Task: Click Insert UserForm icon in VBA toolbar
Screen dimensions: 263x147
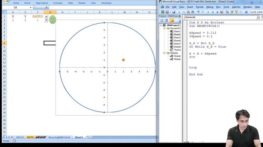Action: point(167,12)
